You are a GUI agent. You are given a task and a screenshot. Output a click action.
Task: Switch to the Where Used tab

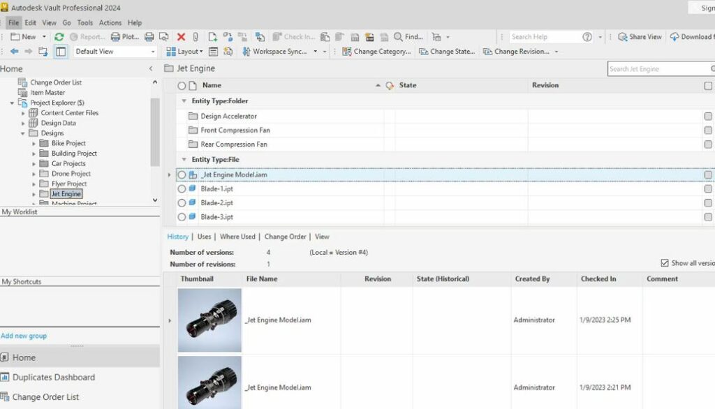tap(237, 237)
